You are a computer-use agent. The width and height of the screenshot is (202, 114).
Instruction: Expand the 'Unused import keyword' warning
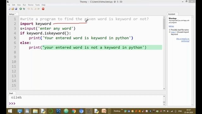point(170,32)
